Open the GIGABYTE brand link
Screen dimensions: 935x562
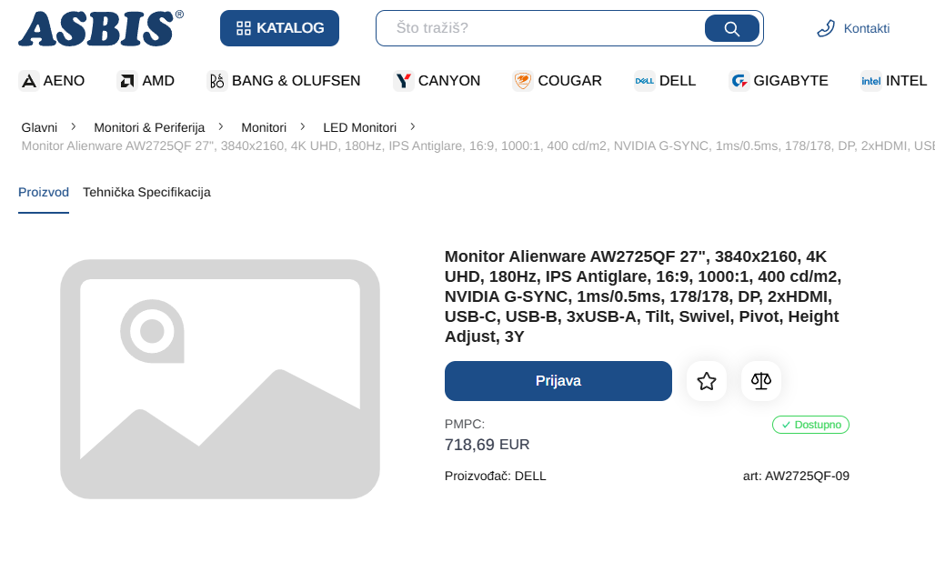790,80
